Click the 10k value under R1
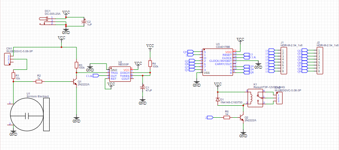Image resolution: width=339 pixels, height=150 pixels. click(x=18, y=78)
